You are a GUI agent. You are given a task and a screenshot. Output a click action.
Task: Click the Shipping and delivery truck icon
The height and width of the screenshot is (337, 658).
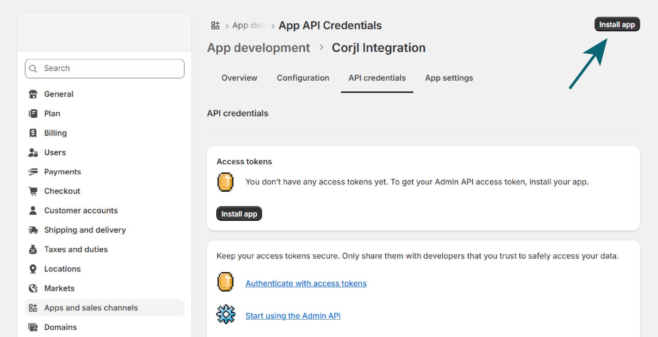pyautogui.click(x=33, y=230)
